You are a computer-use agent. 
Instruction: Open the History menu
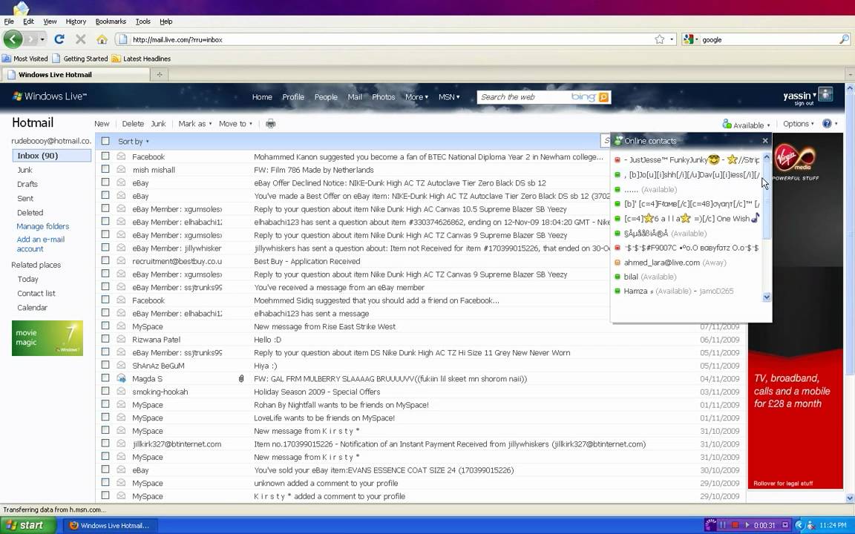pyautogui.click(x=76, y=22)
